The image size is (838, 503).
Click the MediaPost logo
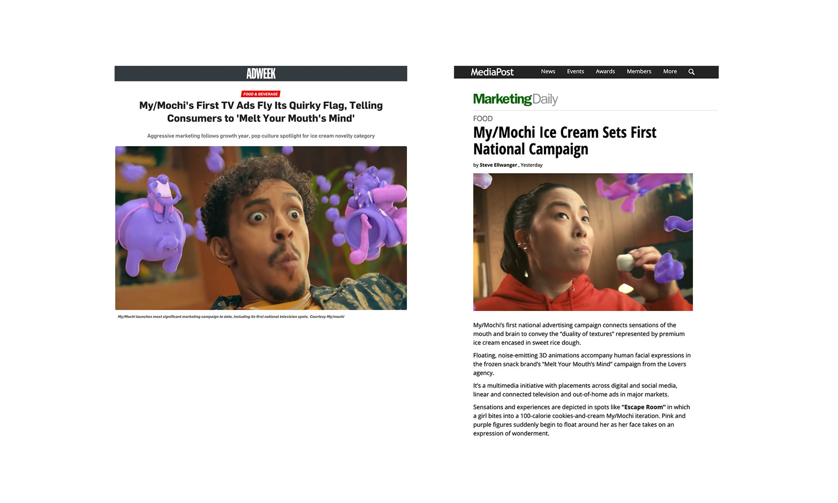pos(492,72)
